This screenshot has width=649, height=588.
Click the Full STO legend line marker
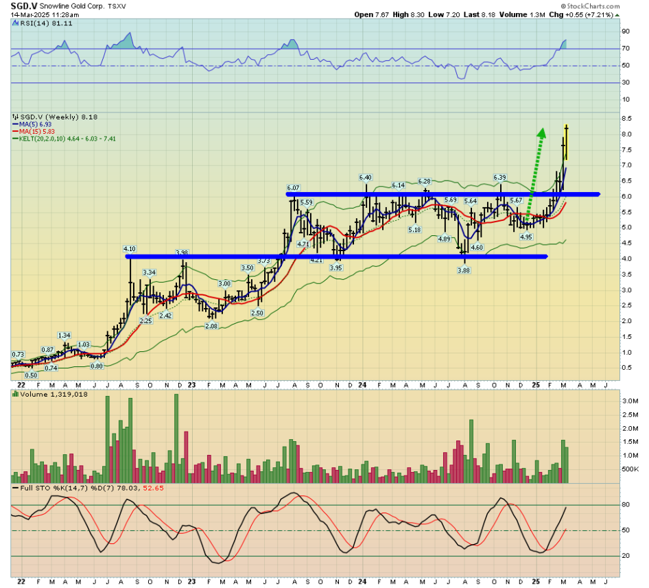(x=15, y=489)
